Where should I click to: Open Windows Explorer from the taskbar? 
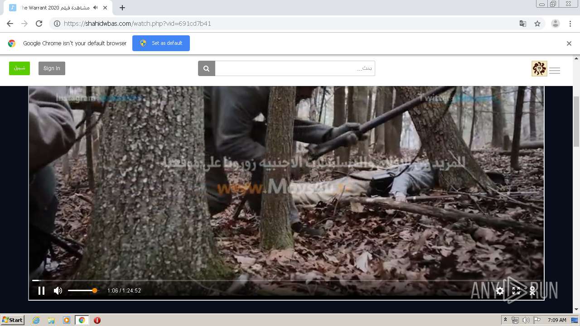(x=51, y=320)
